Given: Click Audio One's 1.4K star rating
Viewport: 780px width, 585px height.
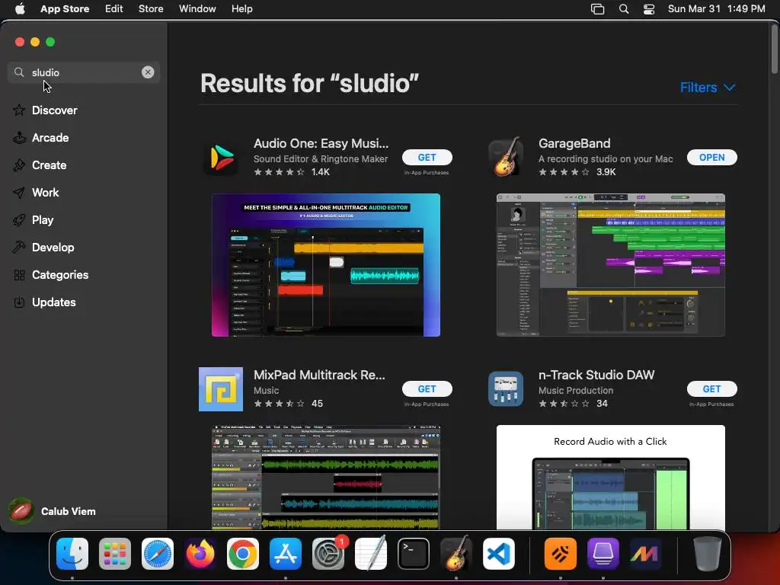Looking at the screenshot, I should click(x=292, y=172).
